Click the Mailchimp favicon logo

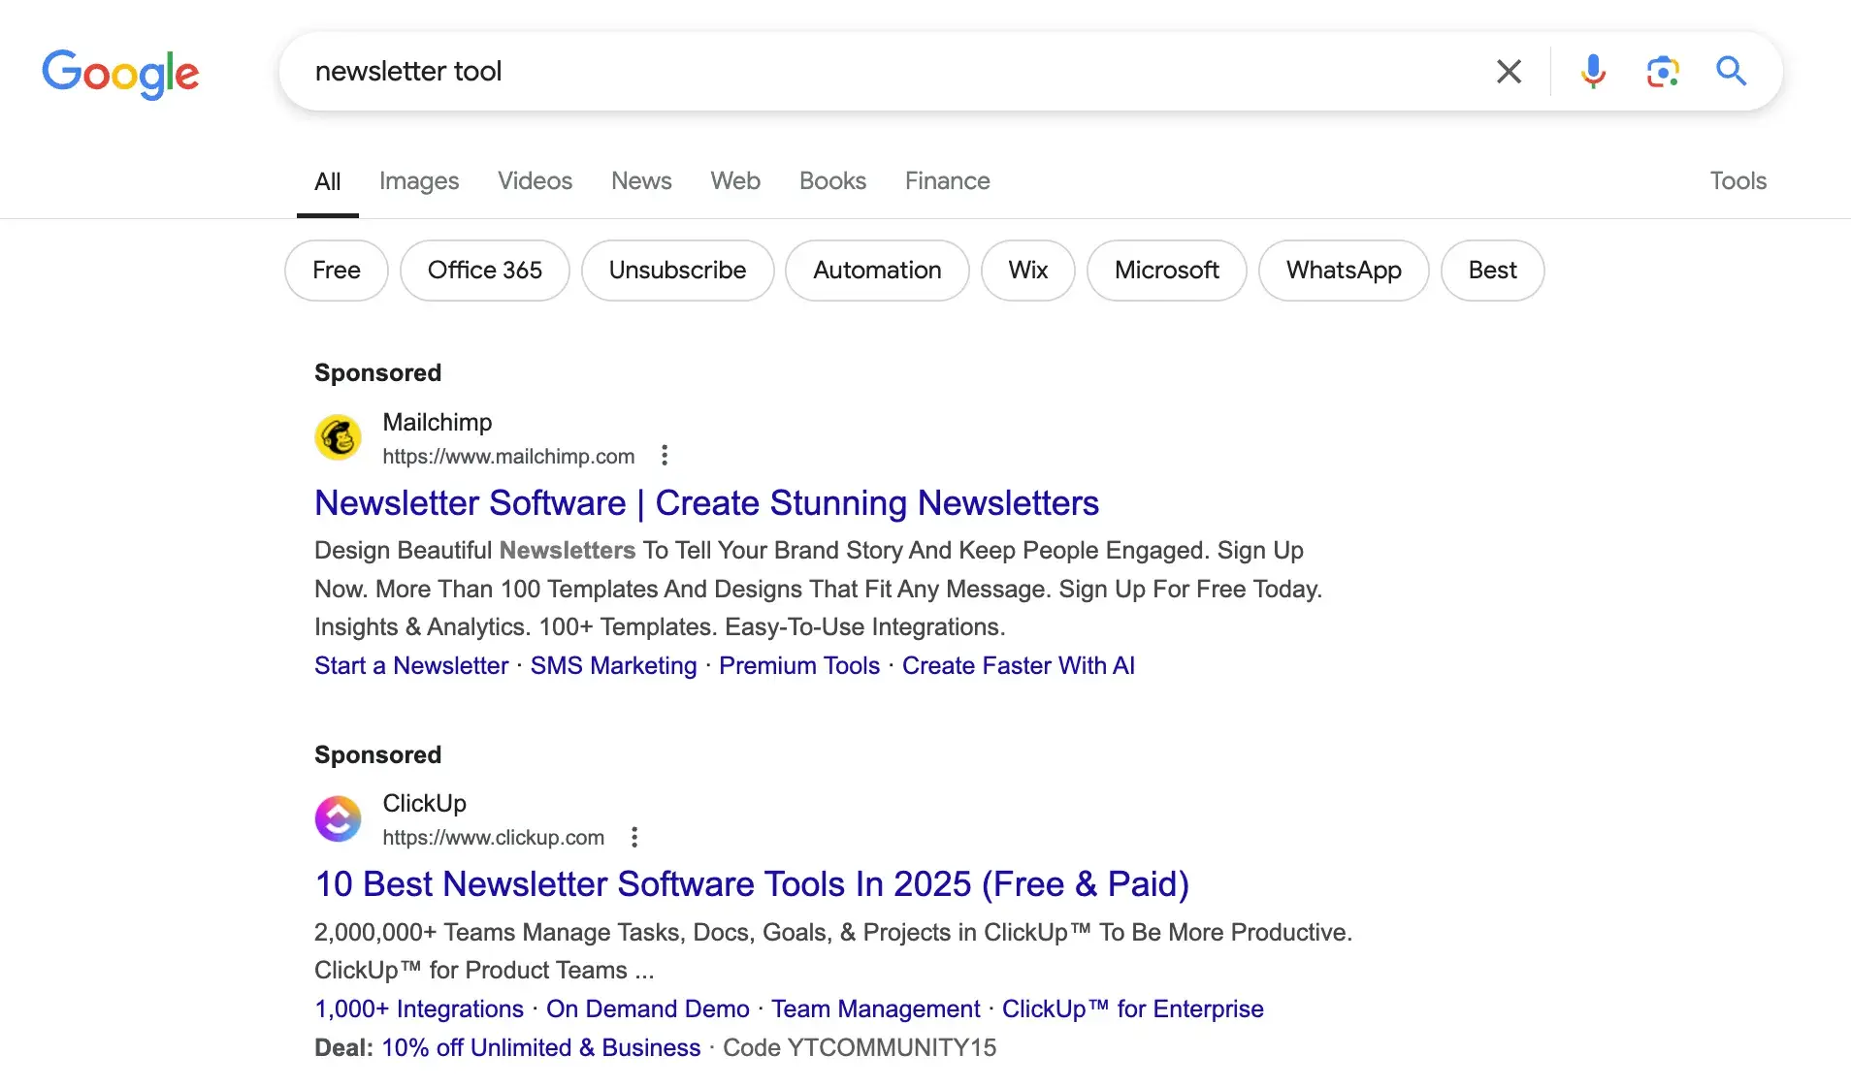click(x=338, y=437)
